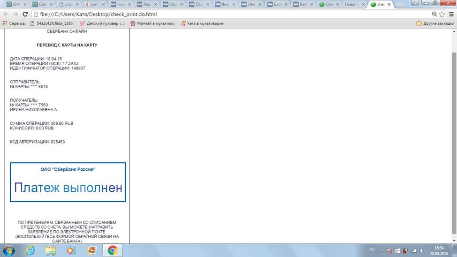Open the Кета в мультиварке bookmark
Image resolution: width=457 pixels, height=257 pixels.
click(202, 23)
